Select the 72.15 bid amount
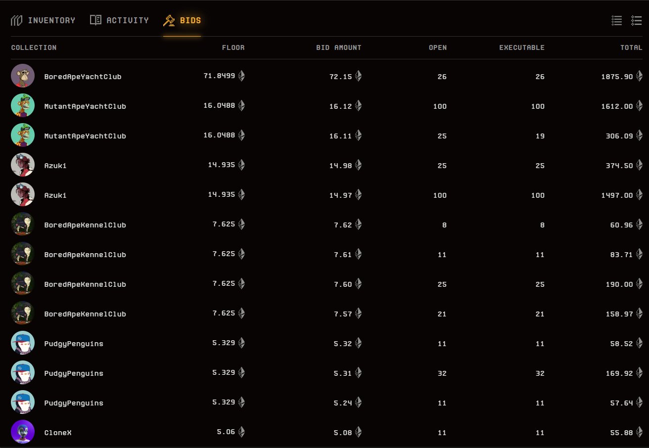Viewport: 649px width, 448px height. [341, 77]
